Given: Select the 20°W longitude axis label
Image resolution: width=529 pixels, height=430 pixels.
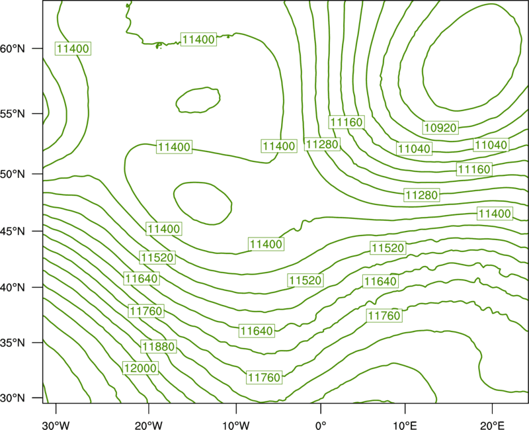Looking at the screenshot, I should 149,425.
